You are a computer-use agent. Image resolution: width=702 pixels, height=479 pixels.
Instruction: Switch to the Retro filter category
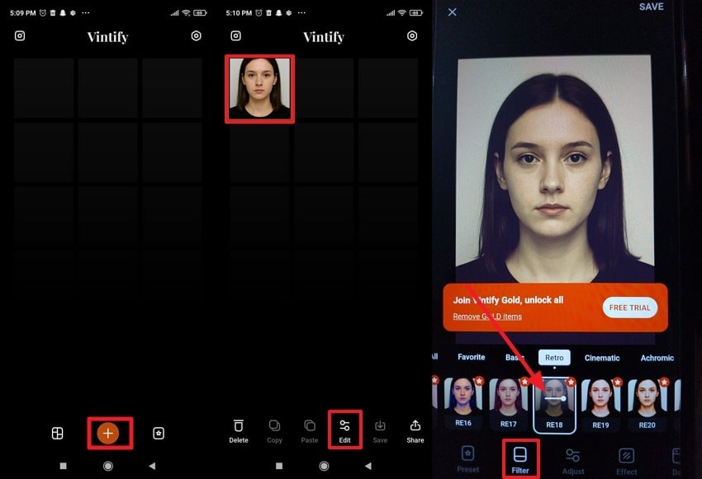[554, 358]
